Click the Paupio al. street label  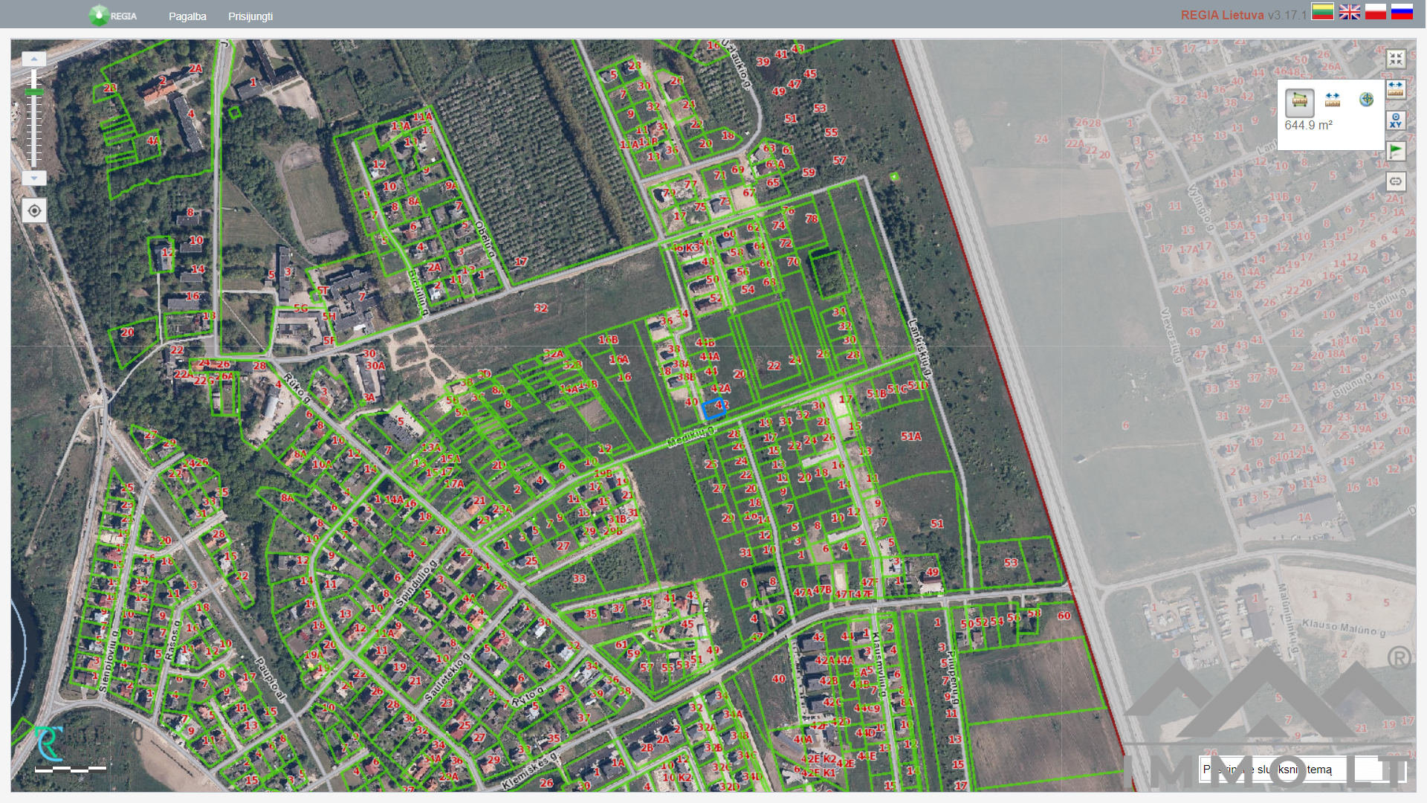pyautogui.click(x=271, y=679)
